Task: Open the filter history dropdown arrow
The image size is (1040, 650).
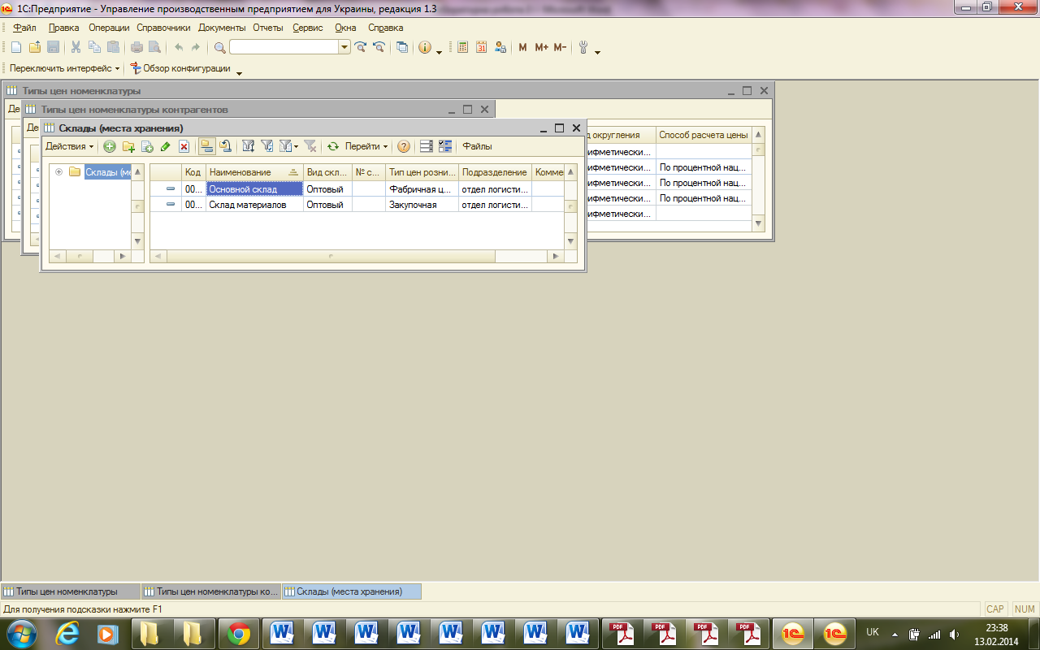Action: tap(296, 146)
